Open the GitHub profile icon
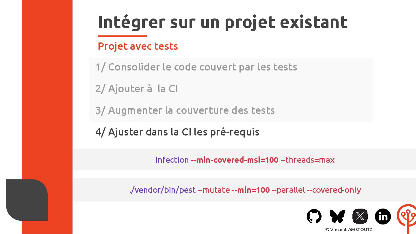Image resolution: width=416 pixels, height=234 pixels. (314, 216)
